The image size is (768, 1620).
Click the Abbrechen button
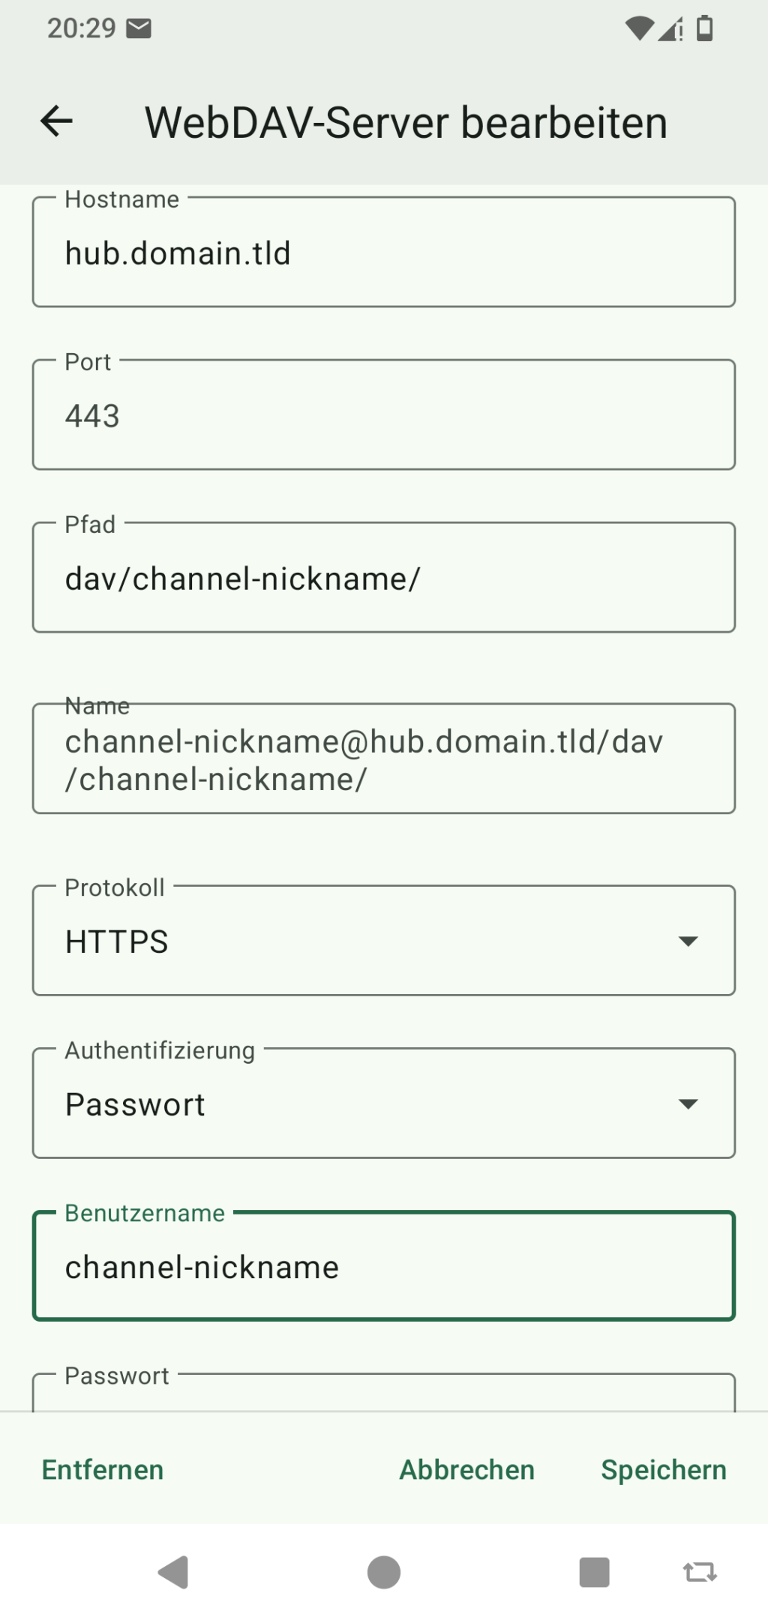[466, 1470]
